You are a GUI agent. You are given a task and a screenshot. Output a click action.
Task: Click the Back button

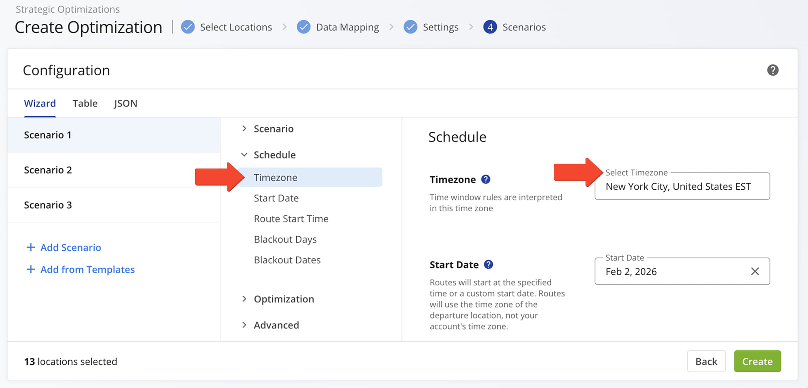tap(706, 361)
